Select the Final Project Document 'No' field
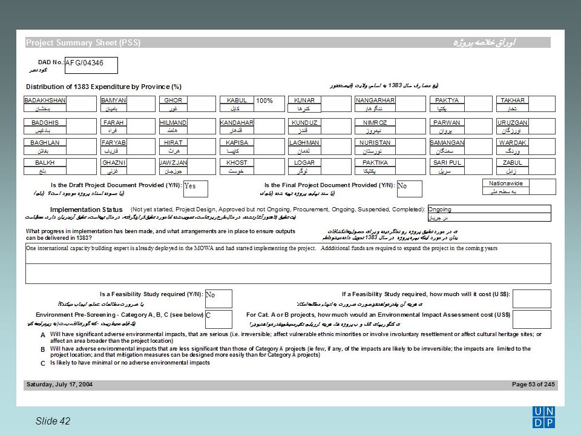The height and width of the screenshot is (436, 581). coord(410,189)
